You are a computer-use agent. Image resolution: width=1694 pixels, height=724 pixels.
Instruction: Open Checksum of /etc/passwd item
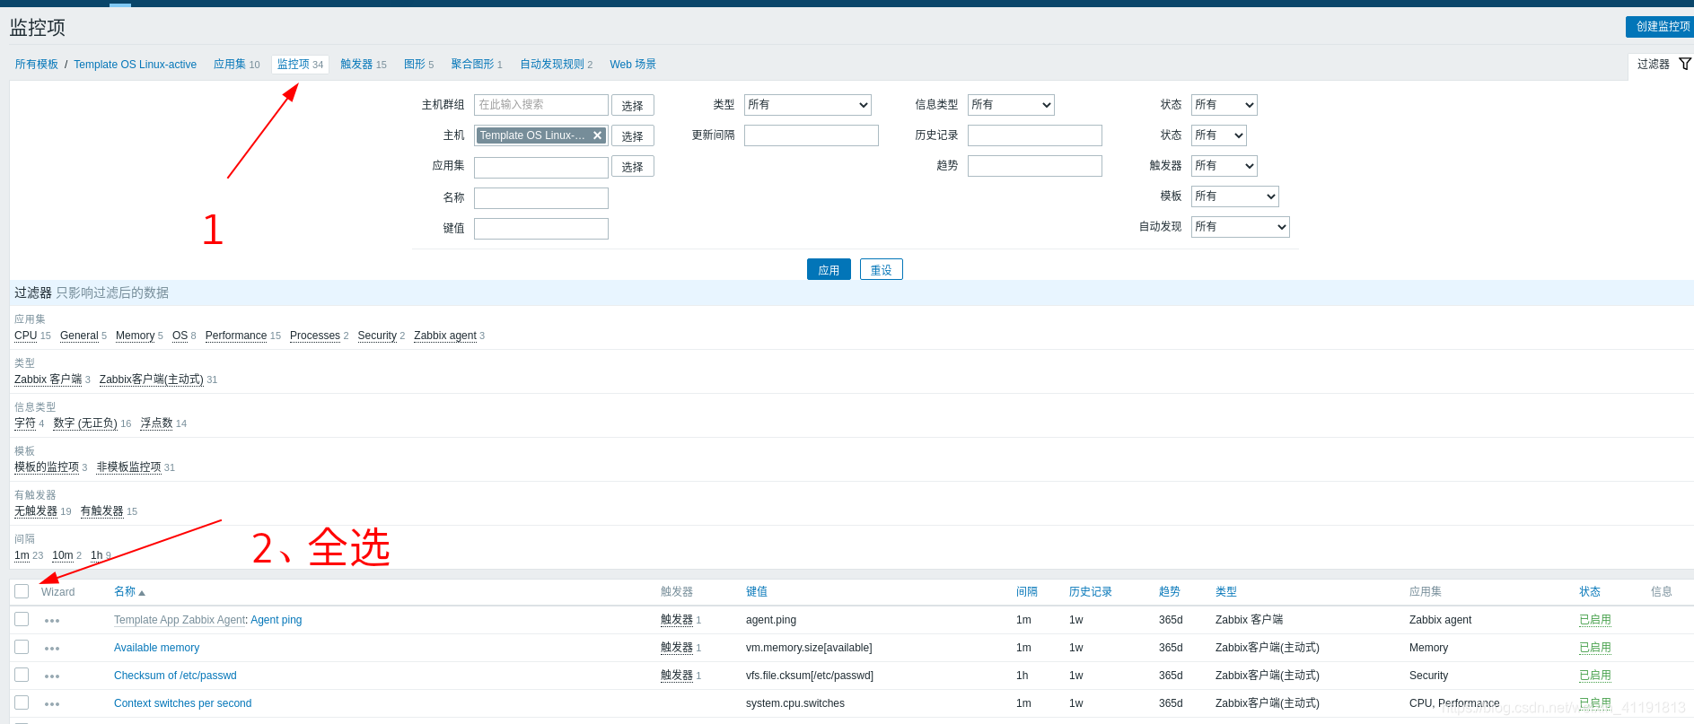click(x=175, y=676)
